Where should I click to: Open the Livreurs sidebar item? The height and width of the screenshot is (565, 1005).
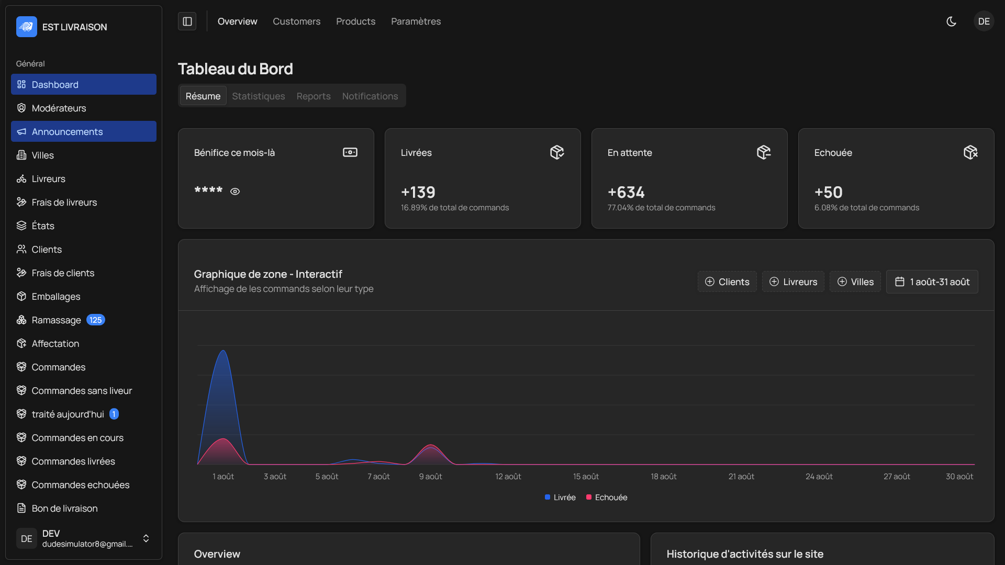(x=48, y=179)
